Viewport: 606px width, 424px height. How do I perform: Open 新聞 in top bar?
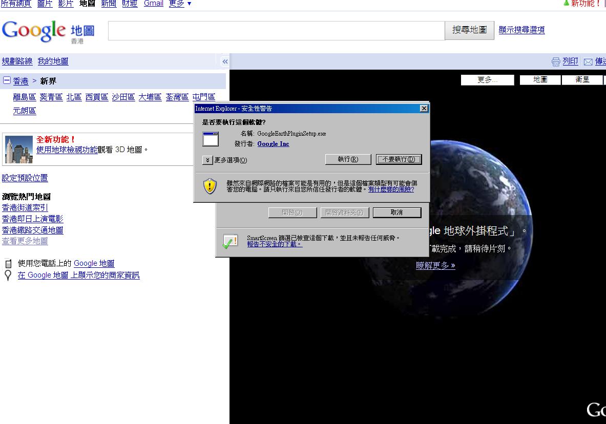109,4
